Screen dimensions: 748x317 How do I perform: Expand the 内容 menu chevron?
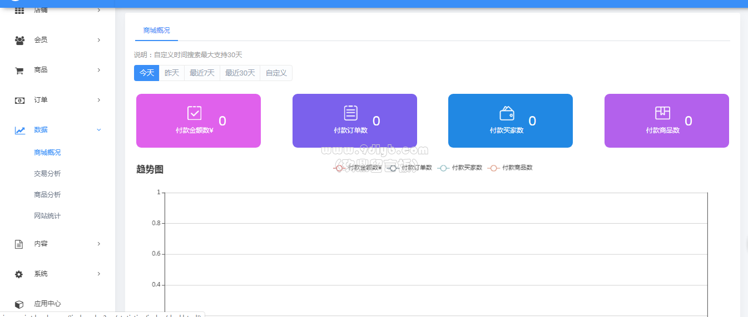(x=99, y=244)
